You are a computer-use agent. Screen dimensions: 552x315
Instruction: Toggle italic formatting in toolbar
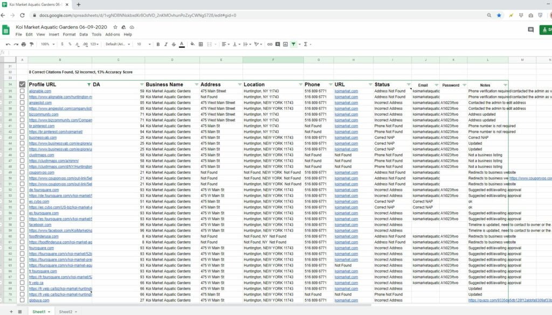tap(166, 44)
